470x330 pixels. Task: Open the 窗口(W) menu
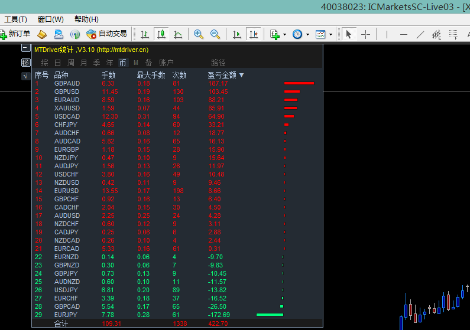51,19
